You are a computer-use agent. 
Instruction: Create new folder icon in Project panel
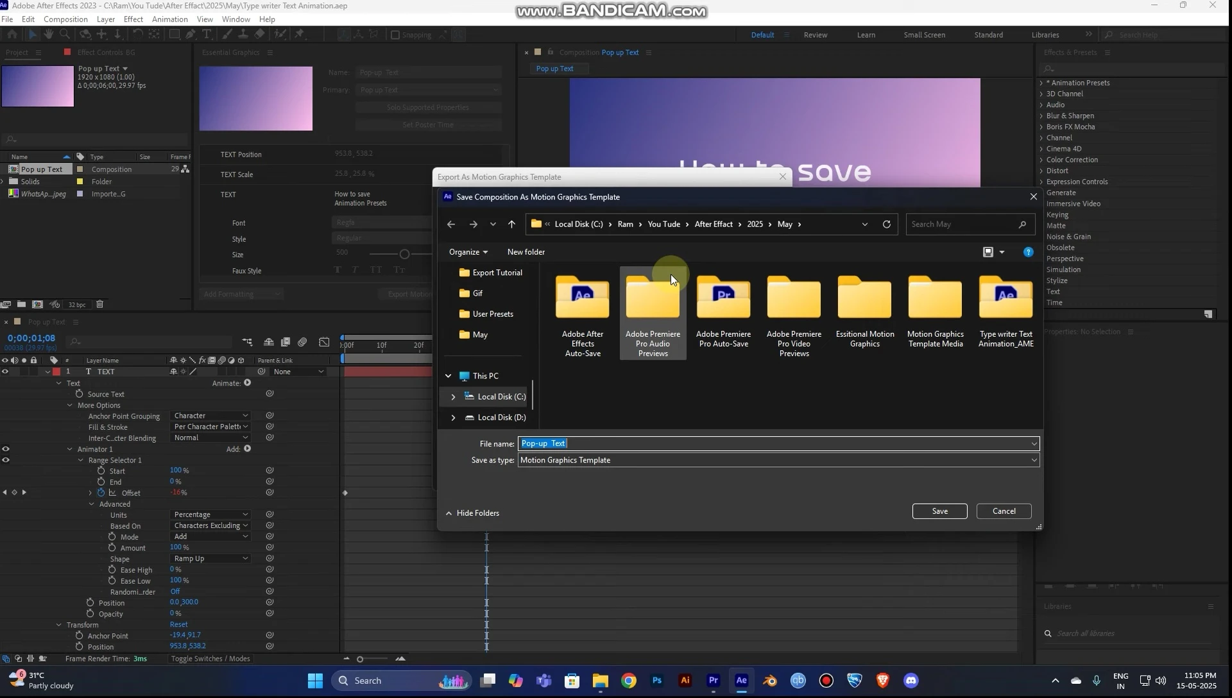click(x=21, y=304)
